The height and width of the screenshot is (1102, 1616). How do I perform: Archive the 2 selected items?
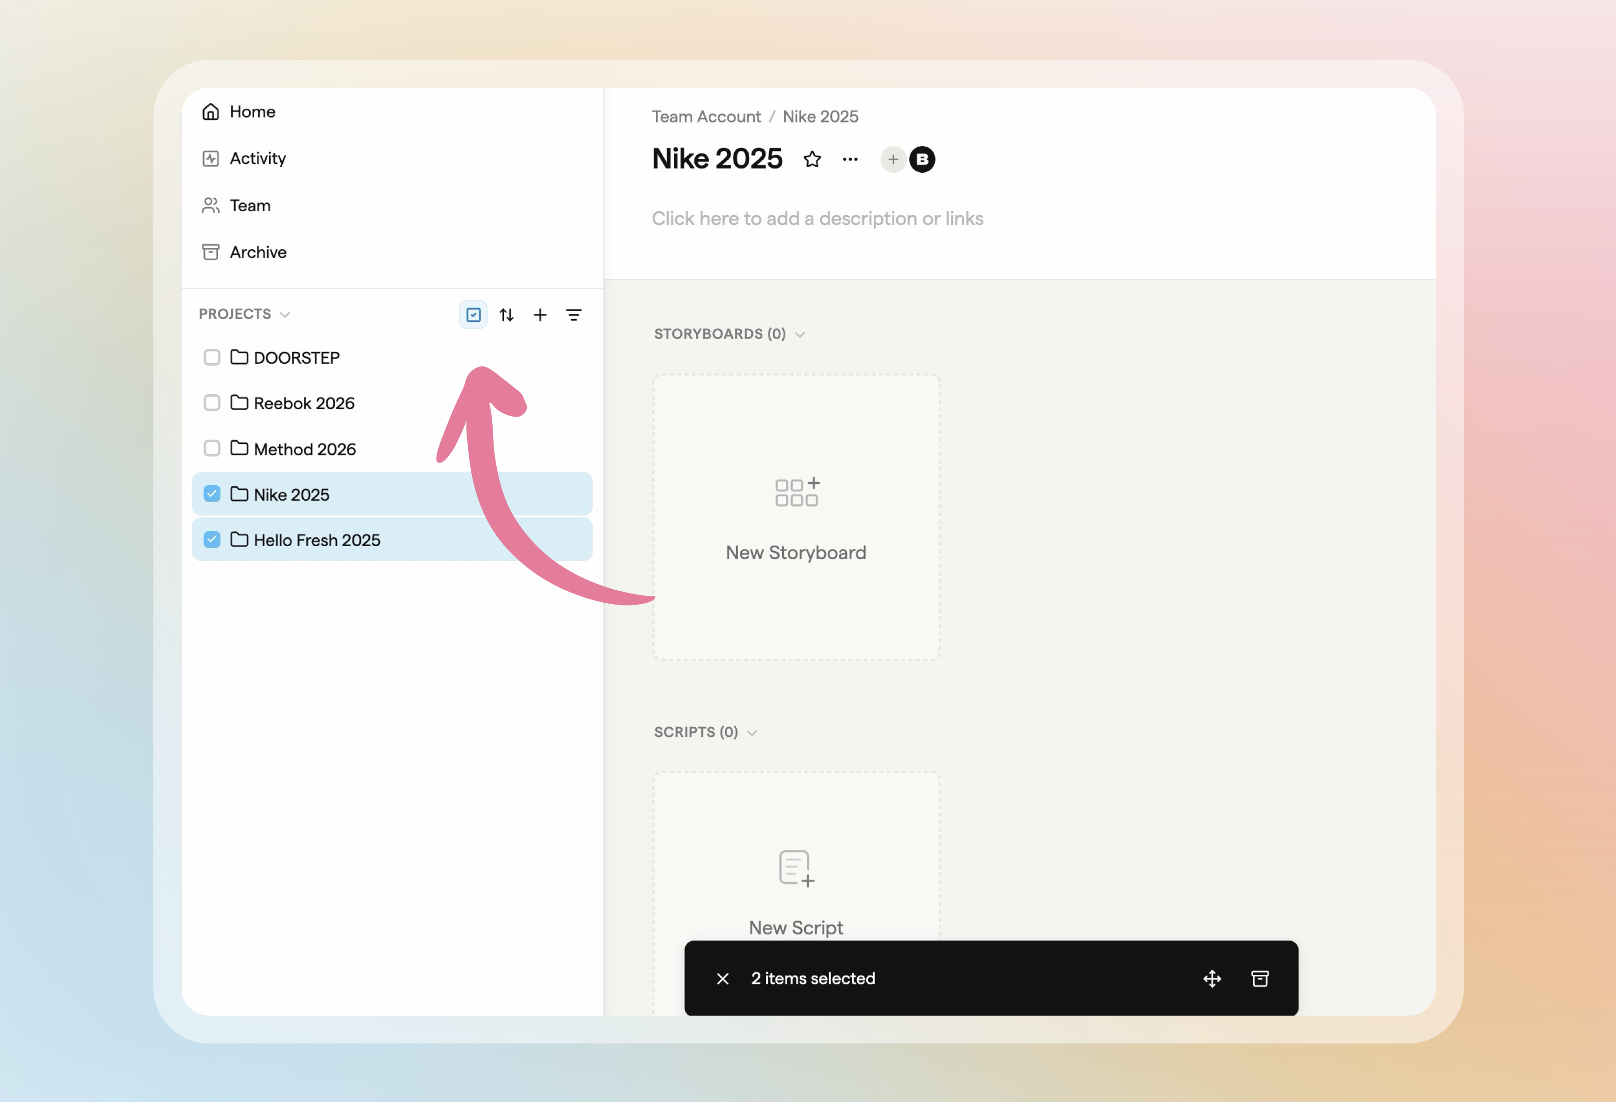(x=1260, y=979)
